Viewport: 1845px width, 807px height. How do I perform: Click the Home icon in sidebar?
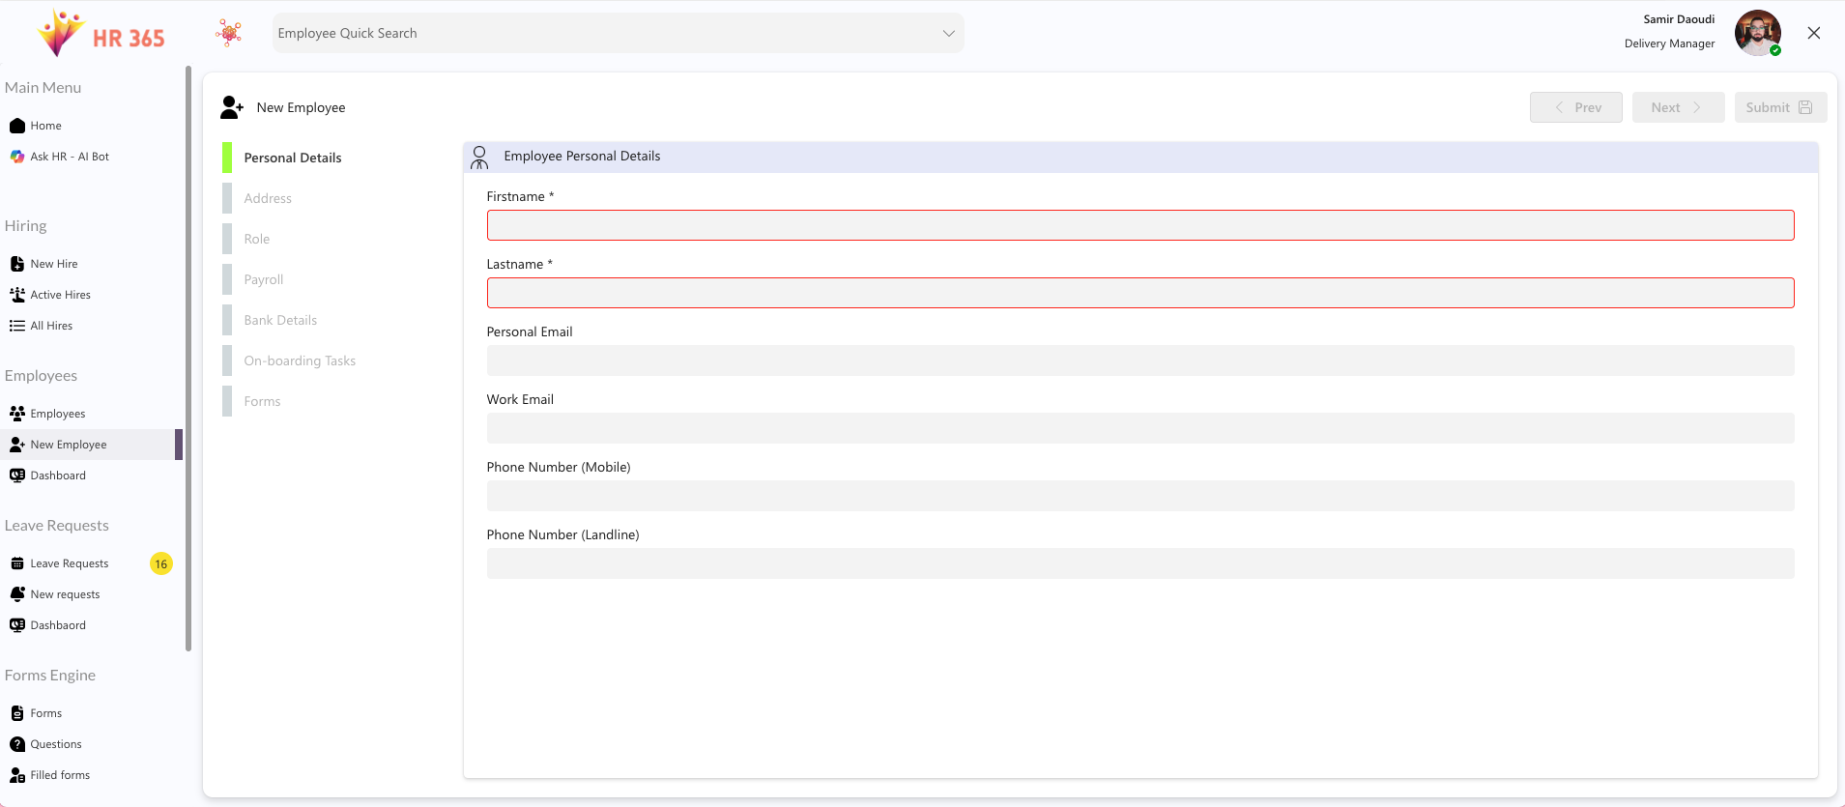pyautogui.click(x=16, y=126)
